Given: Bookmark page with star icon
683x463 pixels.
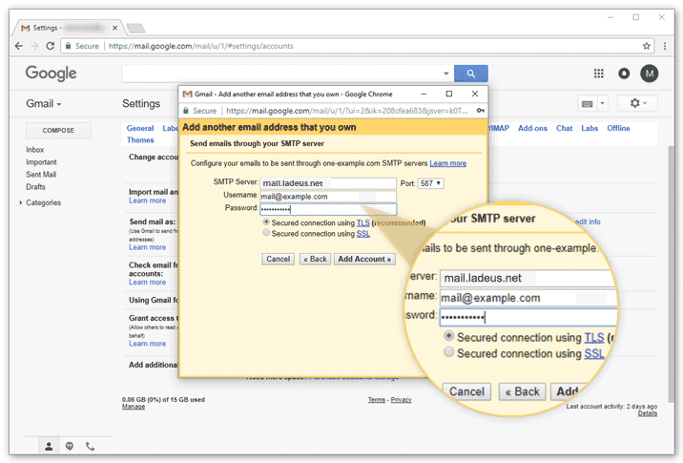Looking at the screenshot, I should (647, 45).
